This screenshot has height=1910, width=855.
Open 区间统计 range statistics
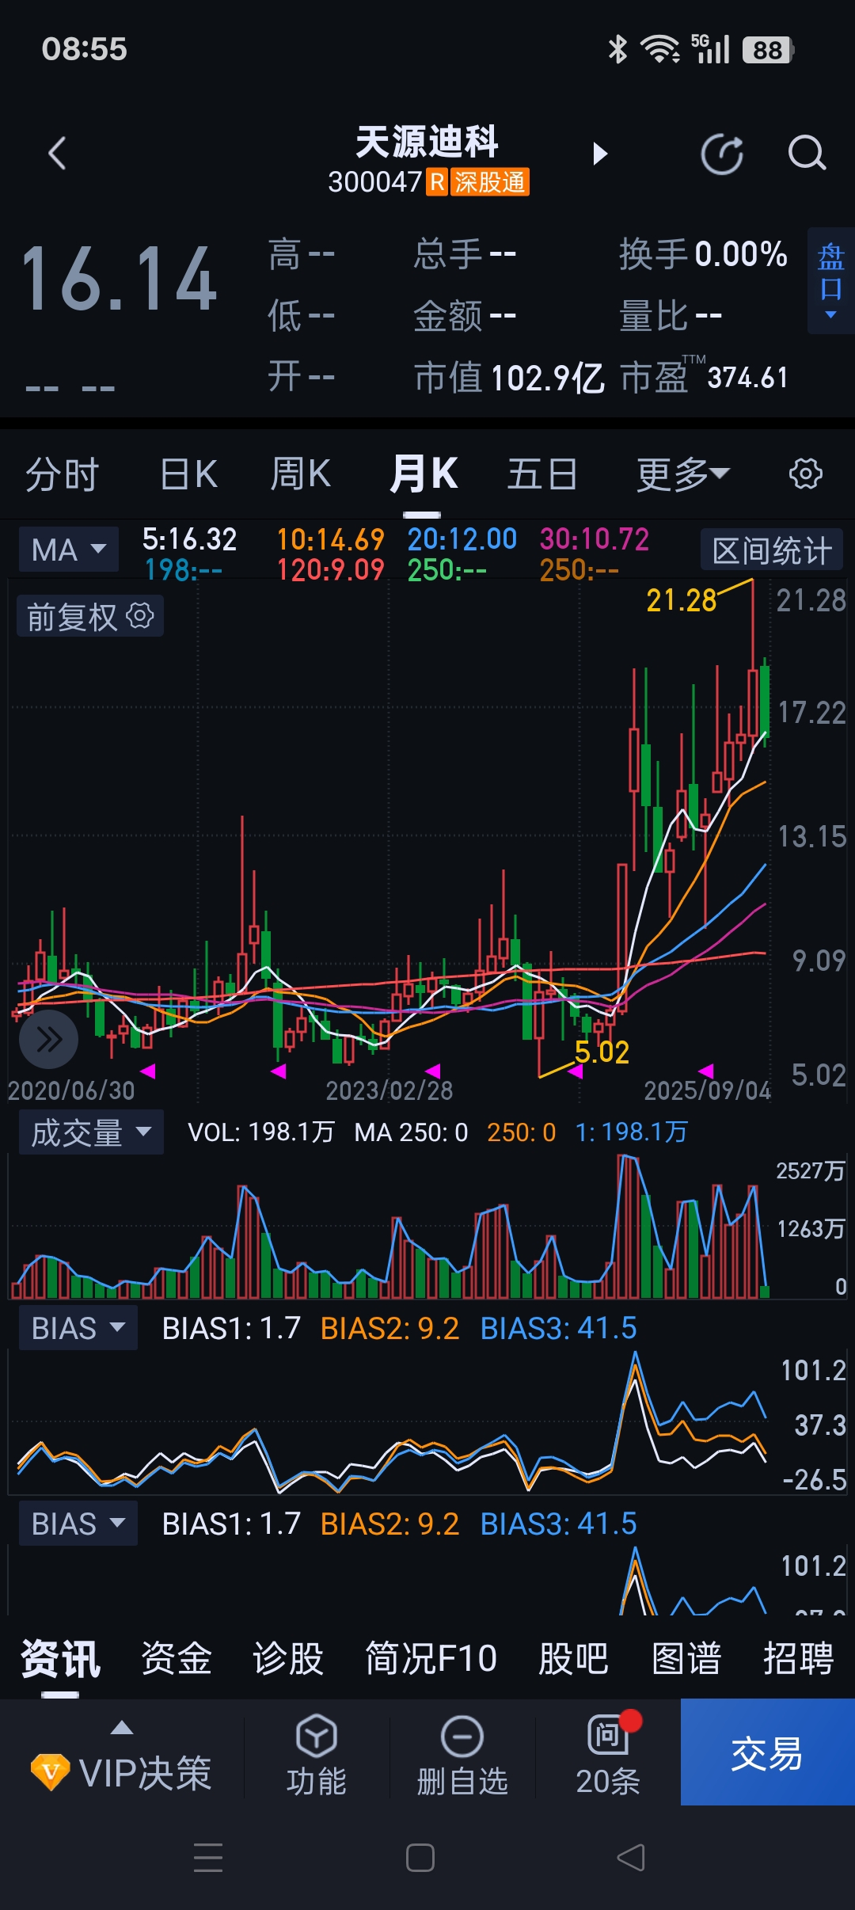[772, 550]
